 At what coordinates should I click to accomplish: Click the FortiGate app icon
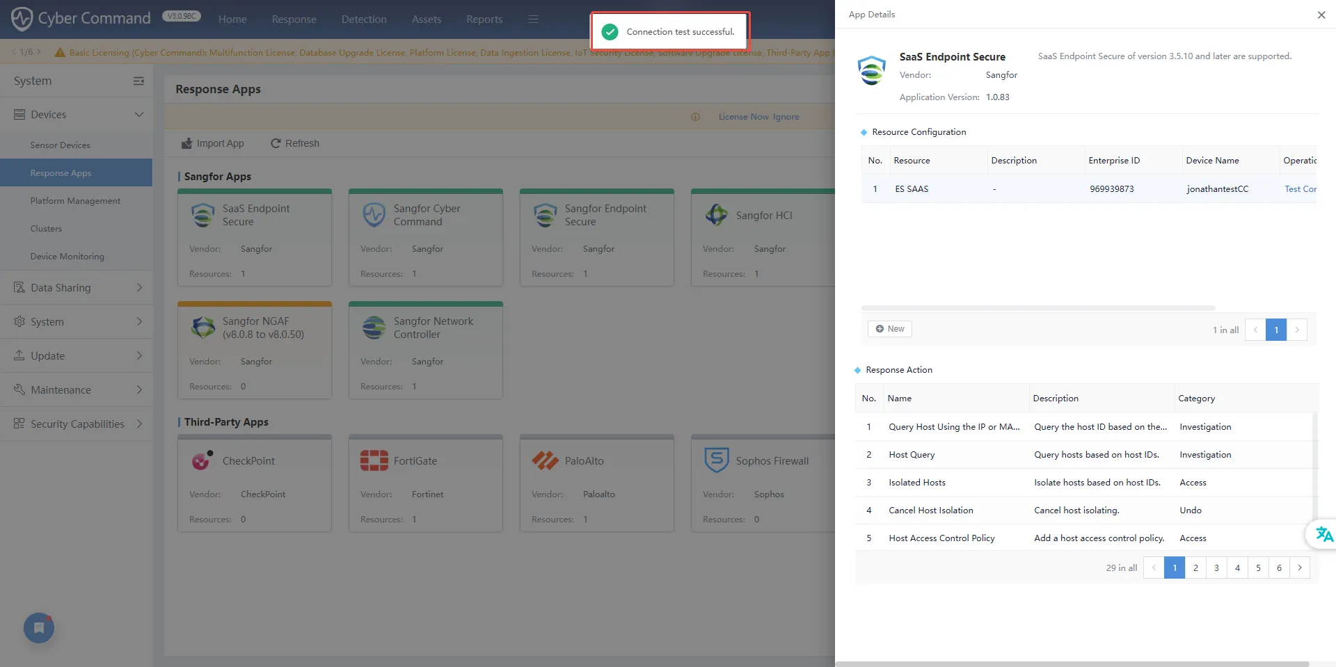(374, 460)
